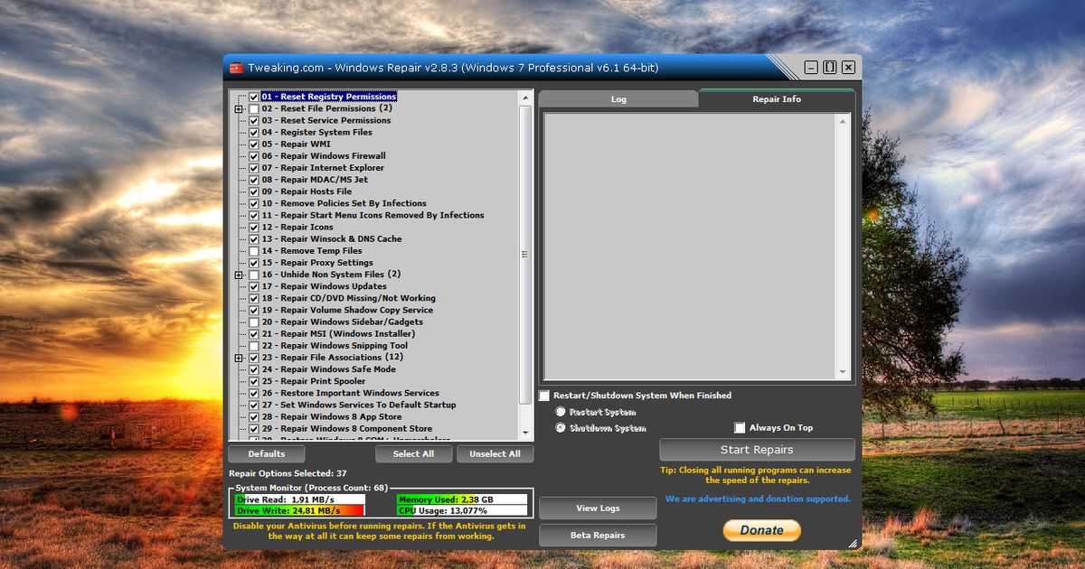1085x569 pixels.
Task: Check the 14 - Remove Temp Files box
Action: point(254,251)
